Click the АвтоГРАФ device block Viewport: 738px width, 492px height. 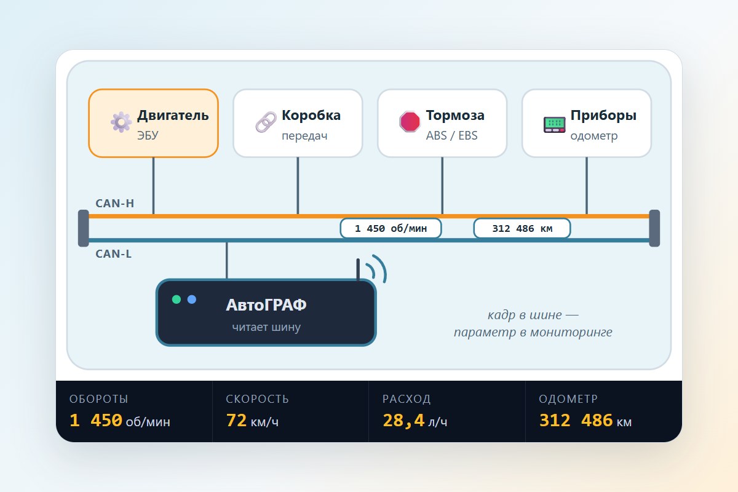coord(266,312)
